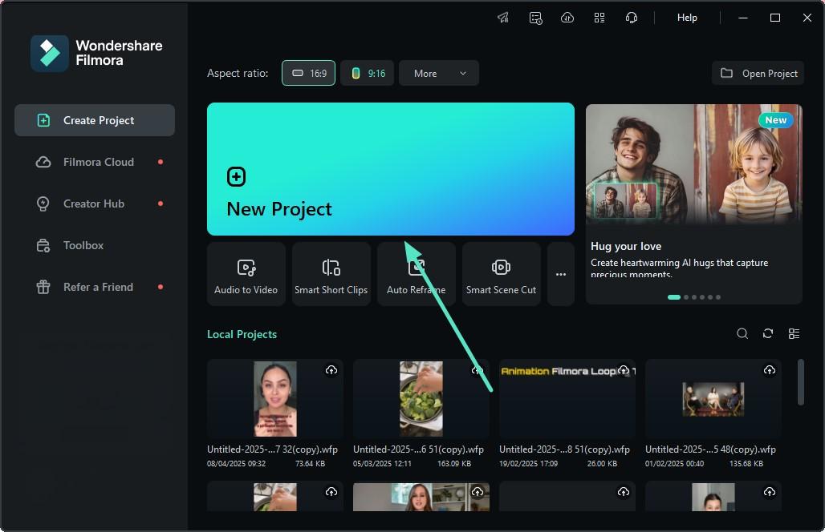Open the broccoli project ending 6 51(copy).wfp
The height and width of the screenshot is (532, 825).
coord(421,399)
